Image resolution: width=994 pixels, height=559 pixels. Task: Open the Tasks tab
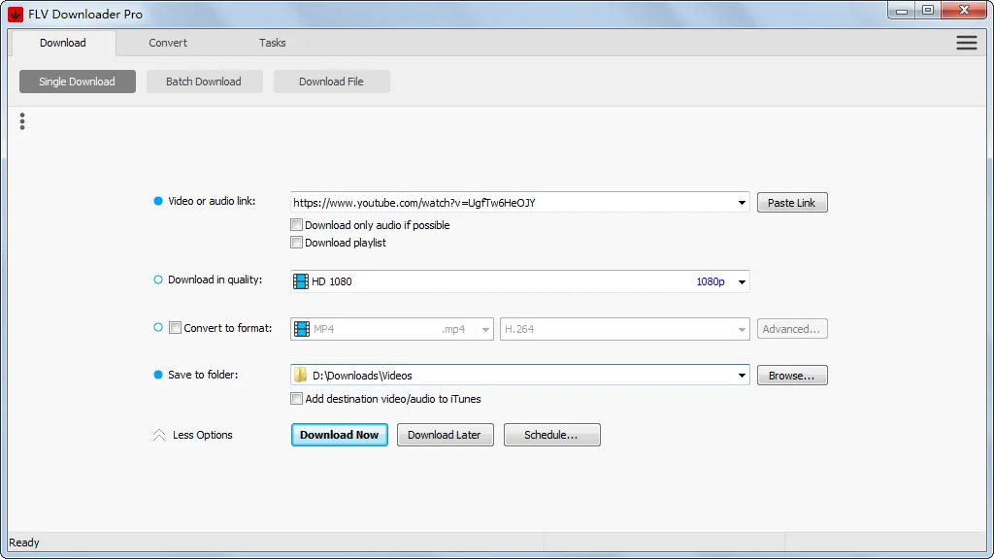point(272,43)
